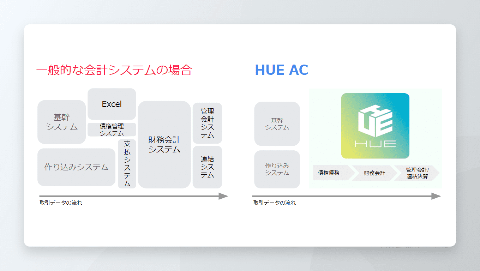480x271 pixels.
Task: Click the 債権管理システム box
Action: click(x=112, y=130)
